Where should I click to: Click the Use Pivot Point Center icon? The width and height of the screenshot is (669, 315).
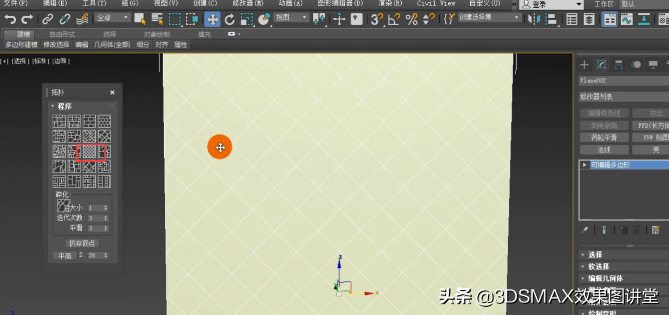[x=318, y=19]
